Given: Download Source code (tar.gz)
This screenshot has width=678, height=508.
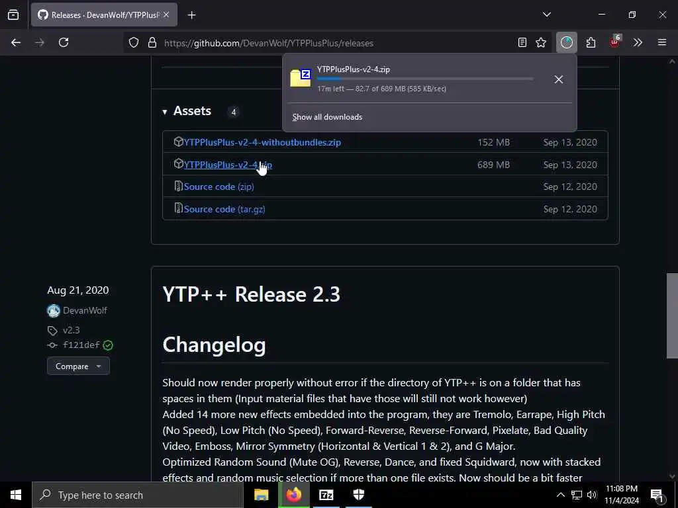Looking at the screenshot, I should coord(224,209).
